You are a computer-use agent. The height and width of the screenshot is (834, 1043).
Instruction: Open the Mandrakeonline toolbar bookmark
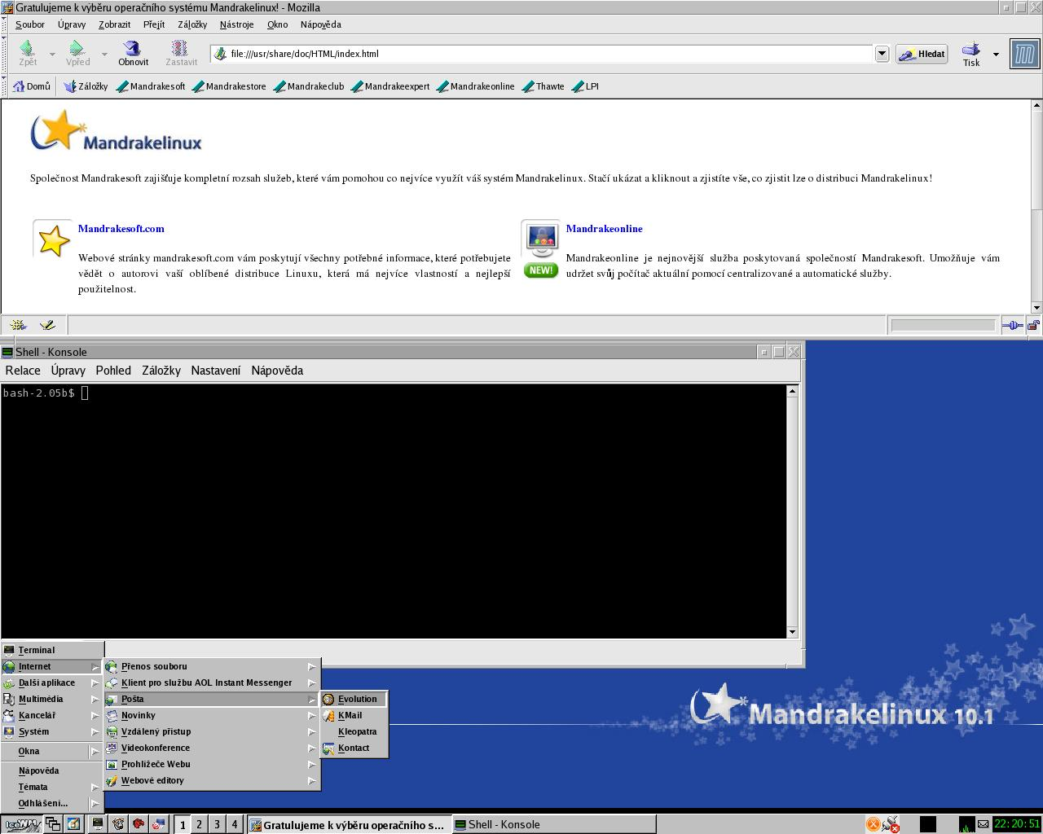[x=476, y=86]
